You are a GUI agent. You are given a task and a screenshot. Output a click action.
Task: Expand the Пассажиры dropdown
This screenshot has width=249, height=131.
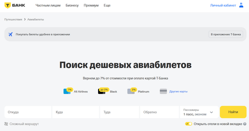(199, 112)
